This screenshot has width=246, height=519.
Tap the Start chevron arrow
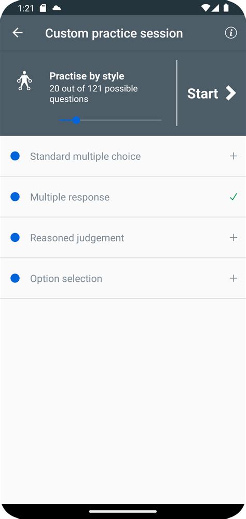[x=231, y=93]
